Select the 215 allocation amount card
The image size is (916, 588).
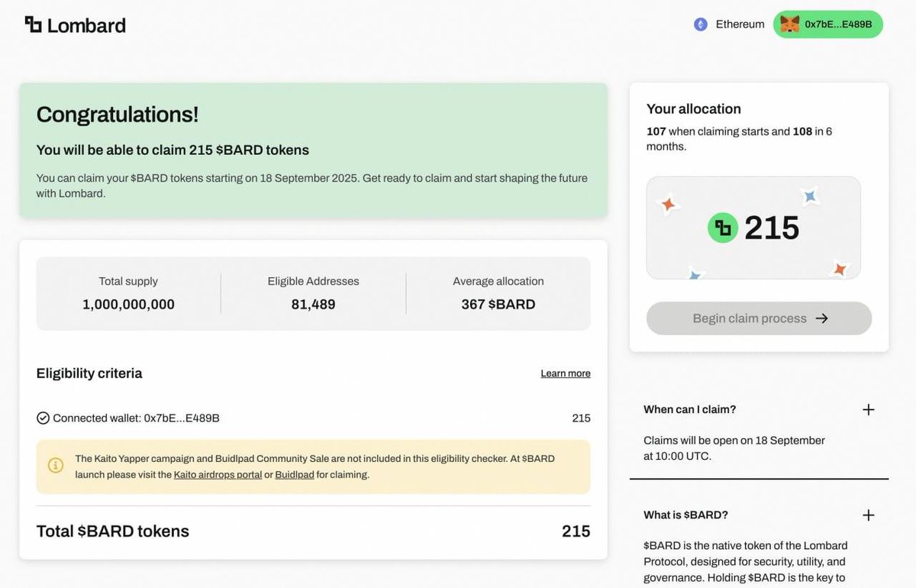tap(753, 227)
